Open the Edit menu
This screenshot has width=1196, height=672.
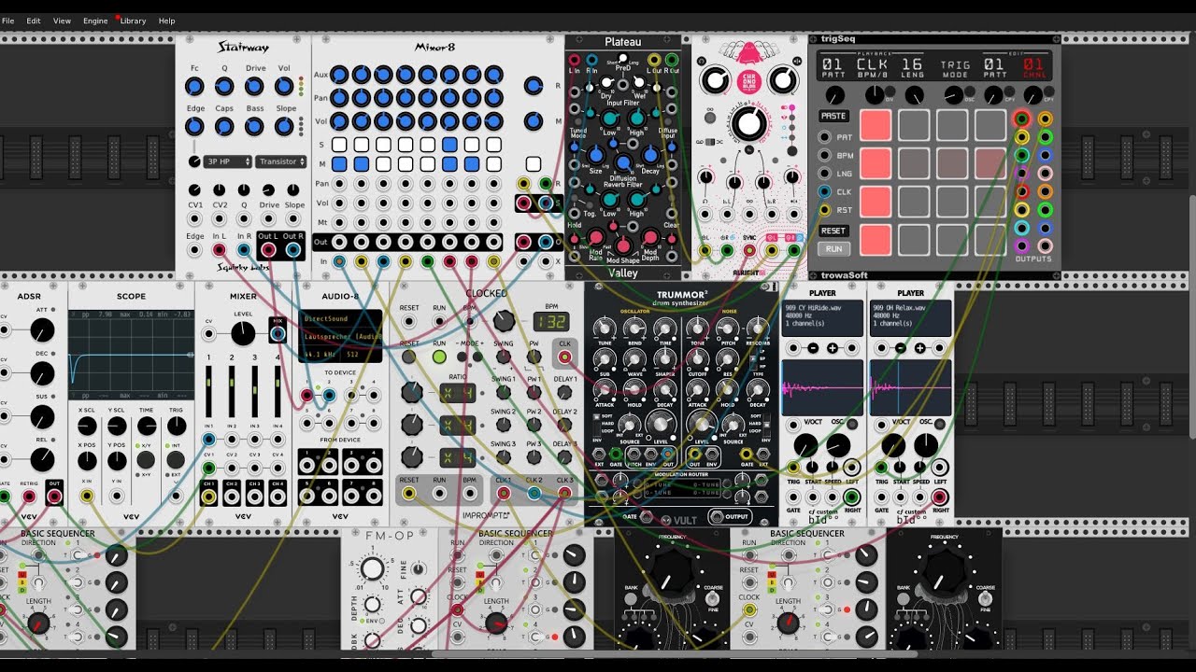(x=34, y=21)
